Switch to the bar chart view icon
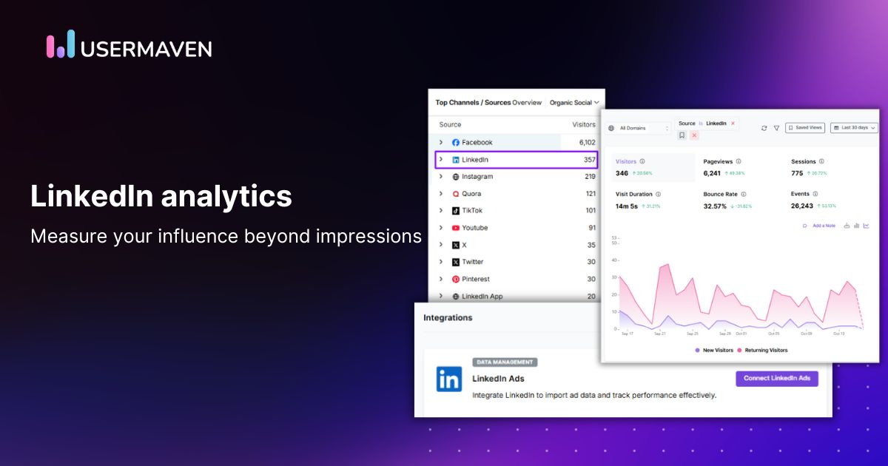888x466 pixels. pos(856,226)
